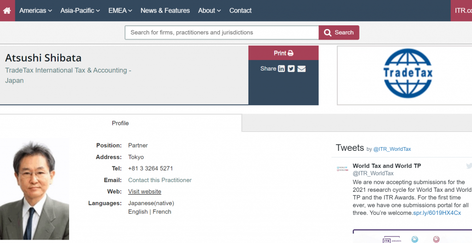Share profile via Twitter icon
This screenshot has width=472, height=243.
(x=291, y=69)
